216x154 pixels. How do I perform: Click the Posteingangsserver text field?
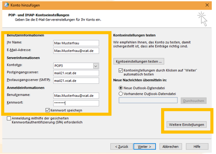click(76, 73)
